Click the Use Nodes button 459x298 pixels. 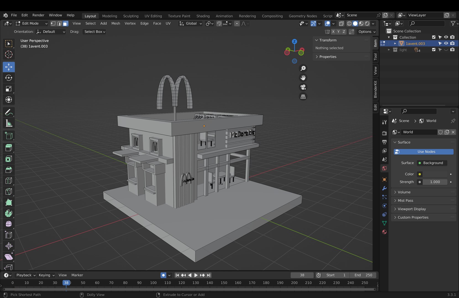[x=424, y=152]
